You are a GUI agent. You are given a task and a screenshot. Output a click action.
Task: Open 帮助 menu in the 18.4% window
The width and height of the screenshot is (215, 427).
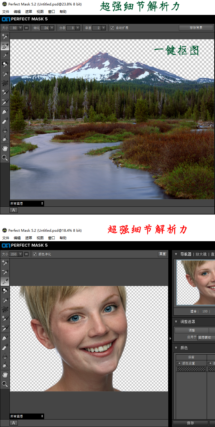[x=63, y=238]
